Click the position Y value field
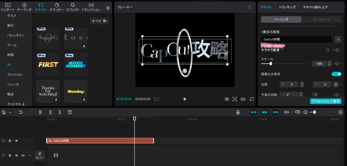 coord(322,84)
